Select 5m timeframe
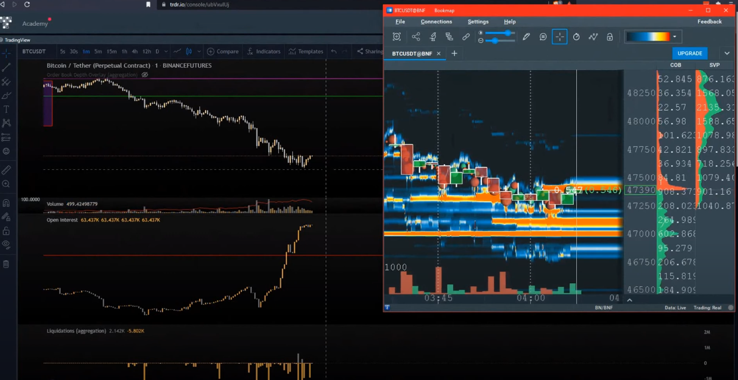Screen dimensions: 738x380 (98, 51)
